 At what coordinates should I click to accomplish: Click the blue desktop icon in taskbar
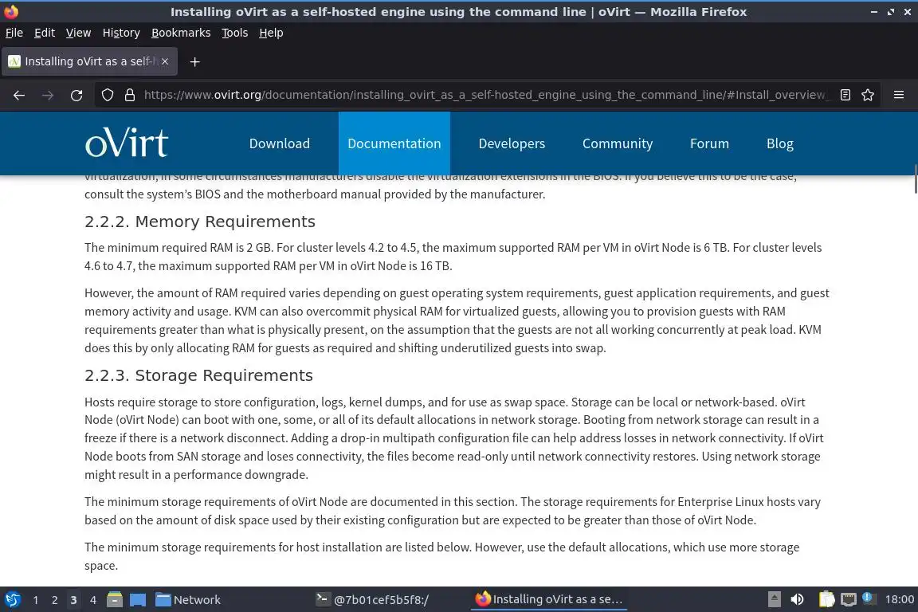tap(138, 600)
